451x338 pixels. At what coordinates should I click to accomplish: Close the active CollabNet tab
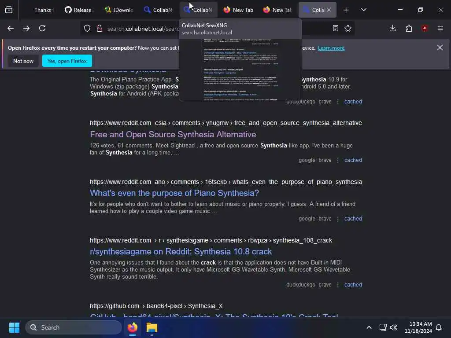(x=329, y=10)
